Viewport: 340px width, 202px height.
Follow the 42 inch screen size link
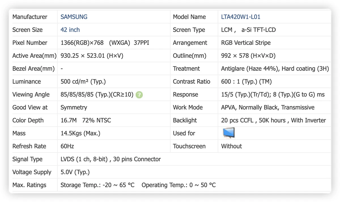pos(70,30)
